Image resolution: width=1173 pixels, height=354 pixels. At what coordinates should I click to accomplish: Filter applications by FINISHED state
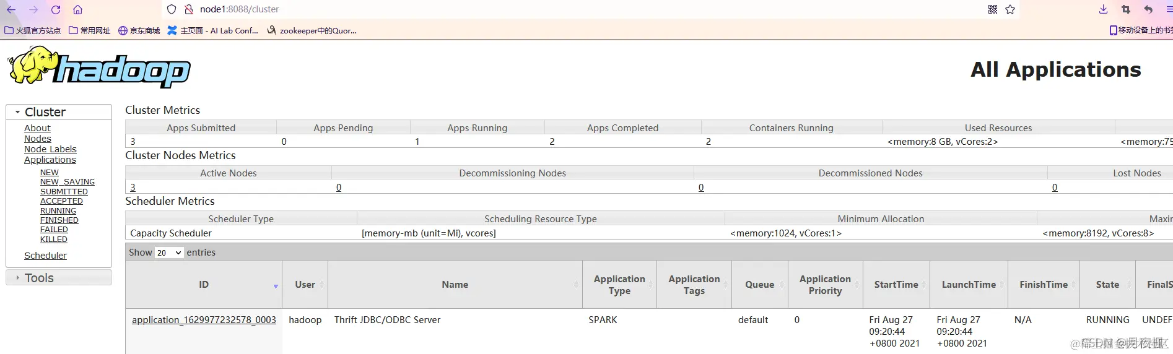[59, 220]
